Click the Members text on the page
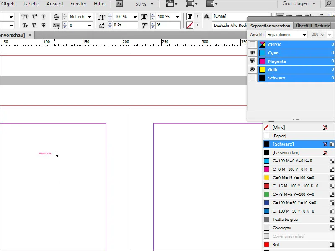Image resolution: width=335 pixels, height=251 pixels. click(x=45, y=153)
